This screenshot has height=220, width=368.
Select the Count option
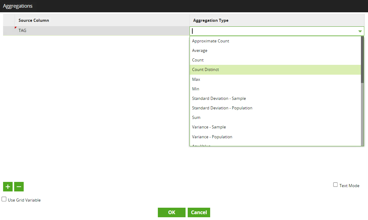coord(198,60)
